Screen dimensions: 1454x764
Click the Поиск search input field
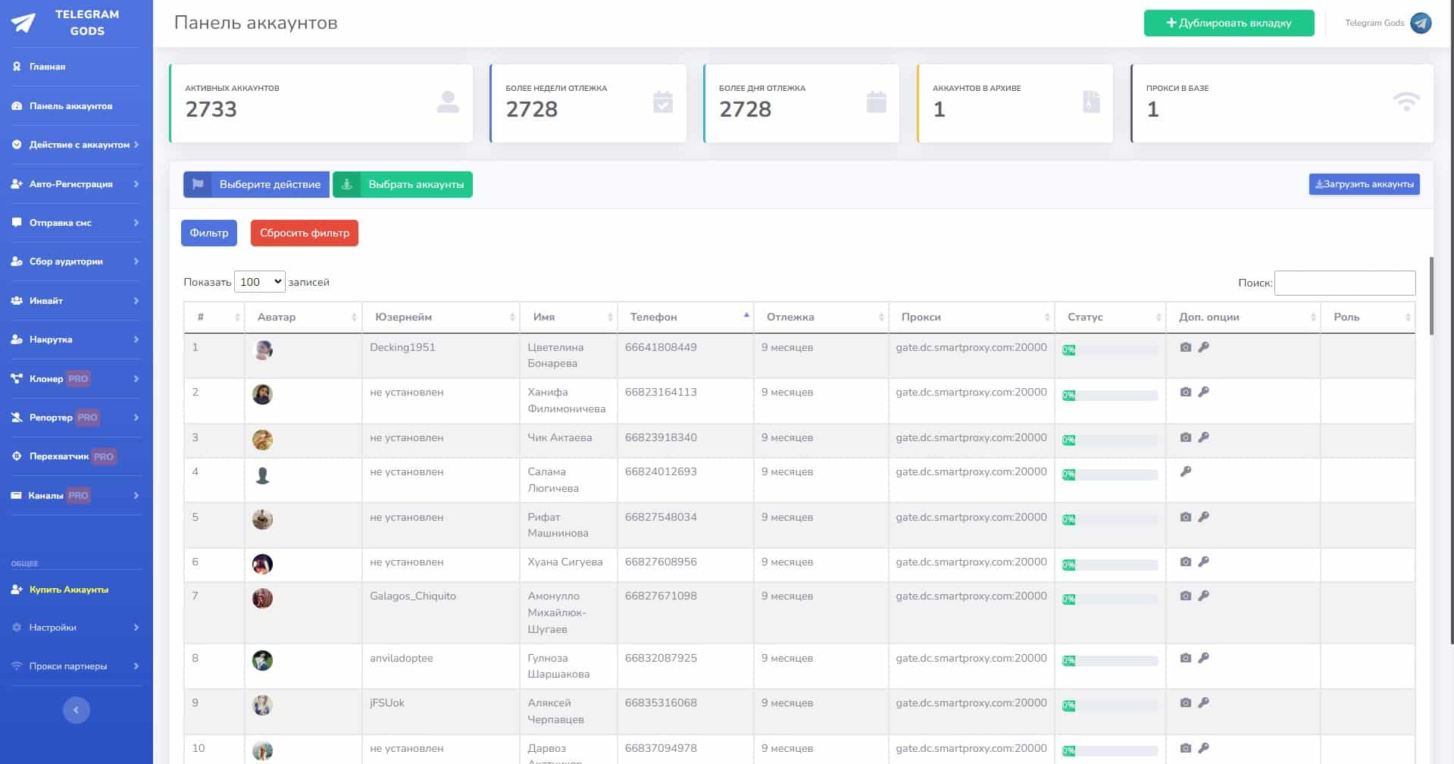pyautogui.click(x=1344, y=283)
